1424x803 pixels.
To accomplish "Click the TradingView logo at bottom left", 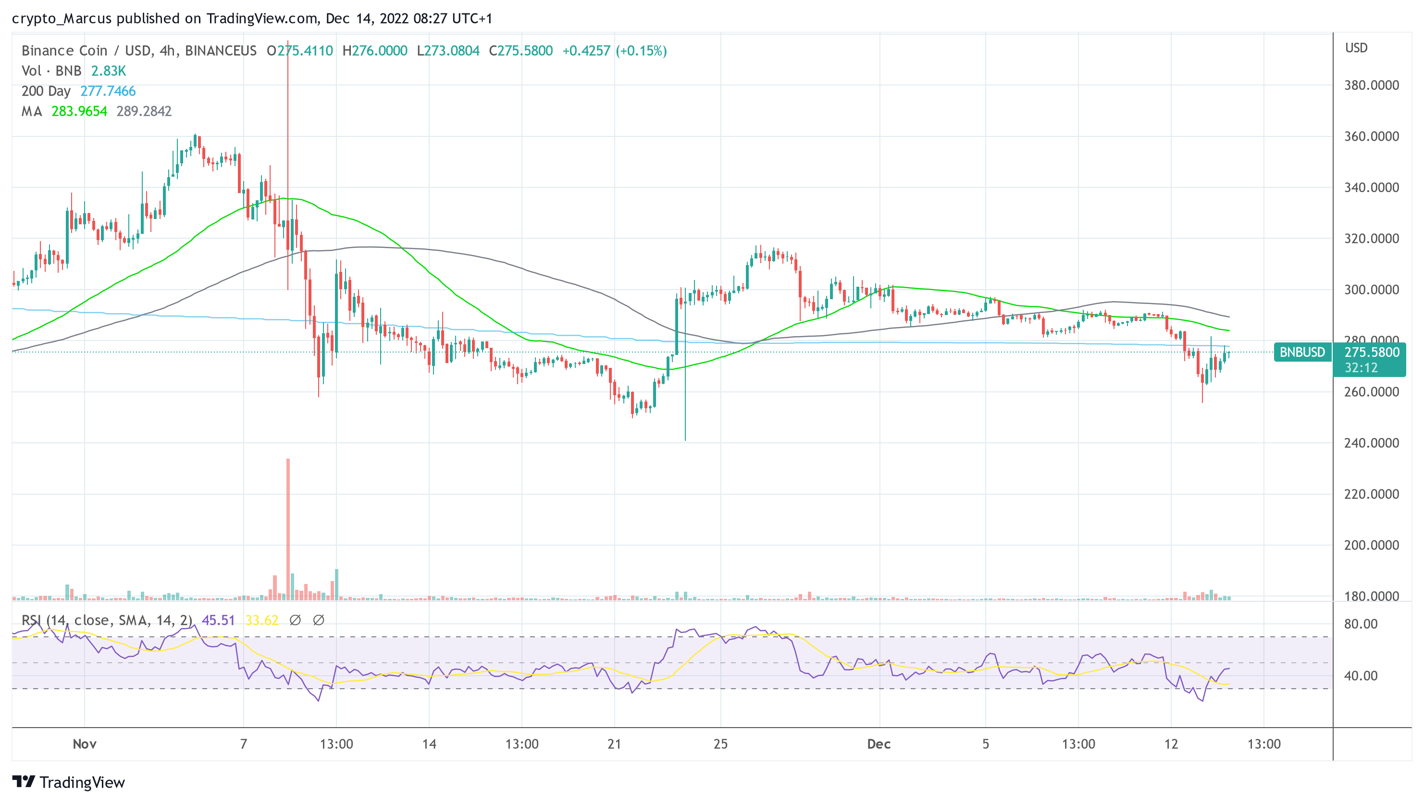I will pos(69,782).
